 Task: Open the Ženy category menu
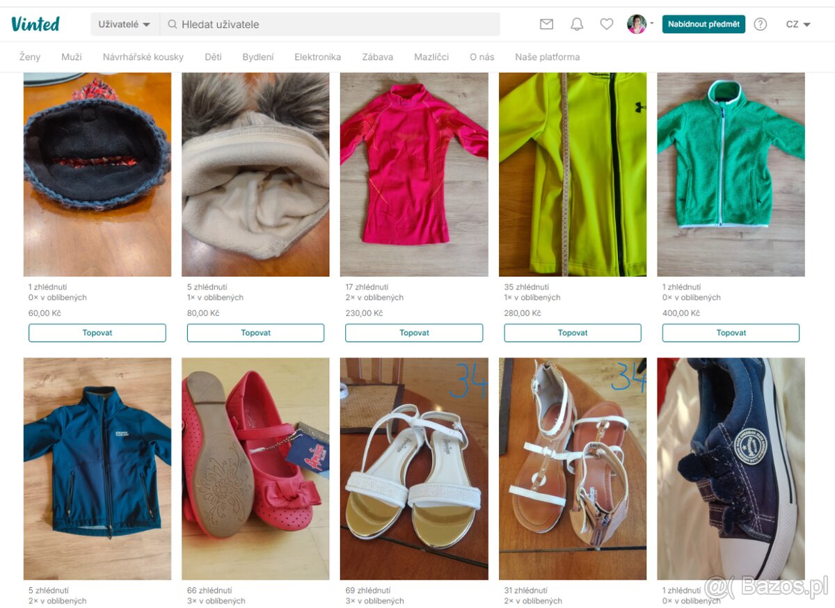coord(30,57)
